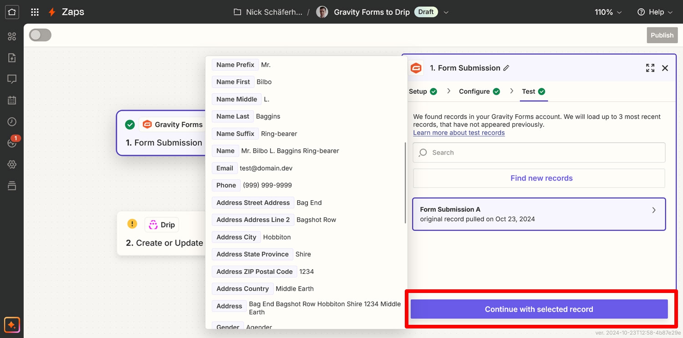Click the Address Address Line 2 label
Image resolution: width=683 pixels, height=338 pixels.
(x=253, y=220)
